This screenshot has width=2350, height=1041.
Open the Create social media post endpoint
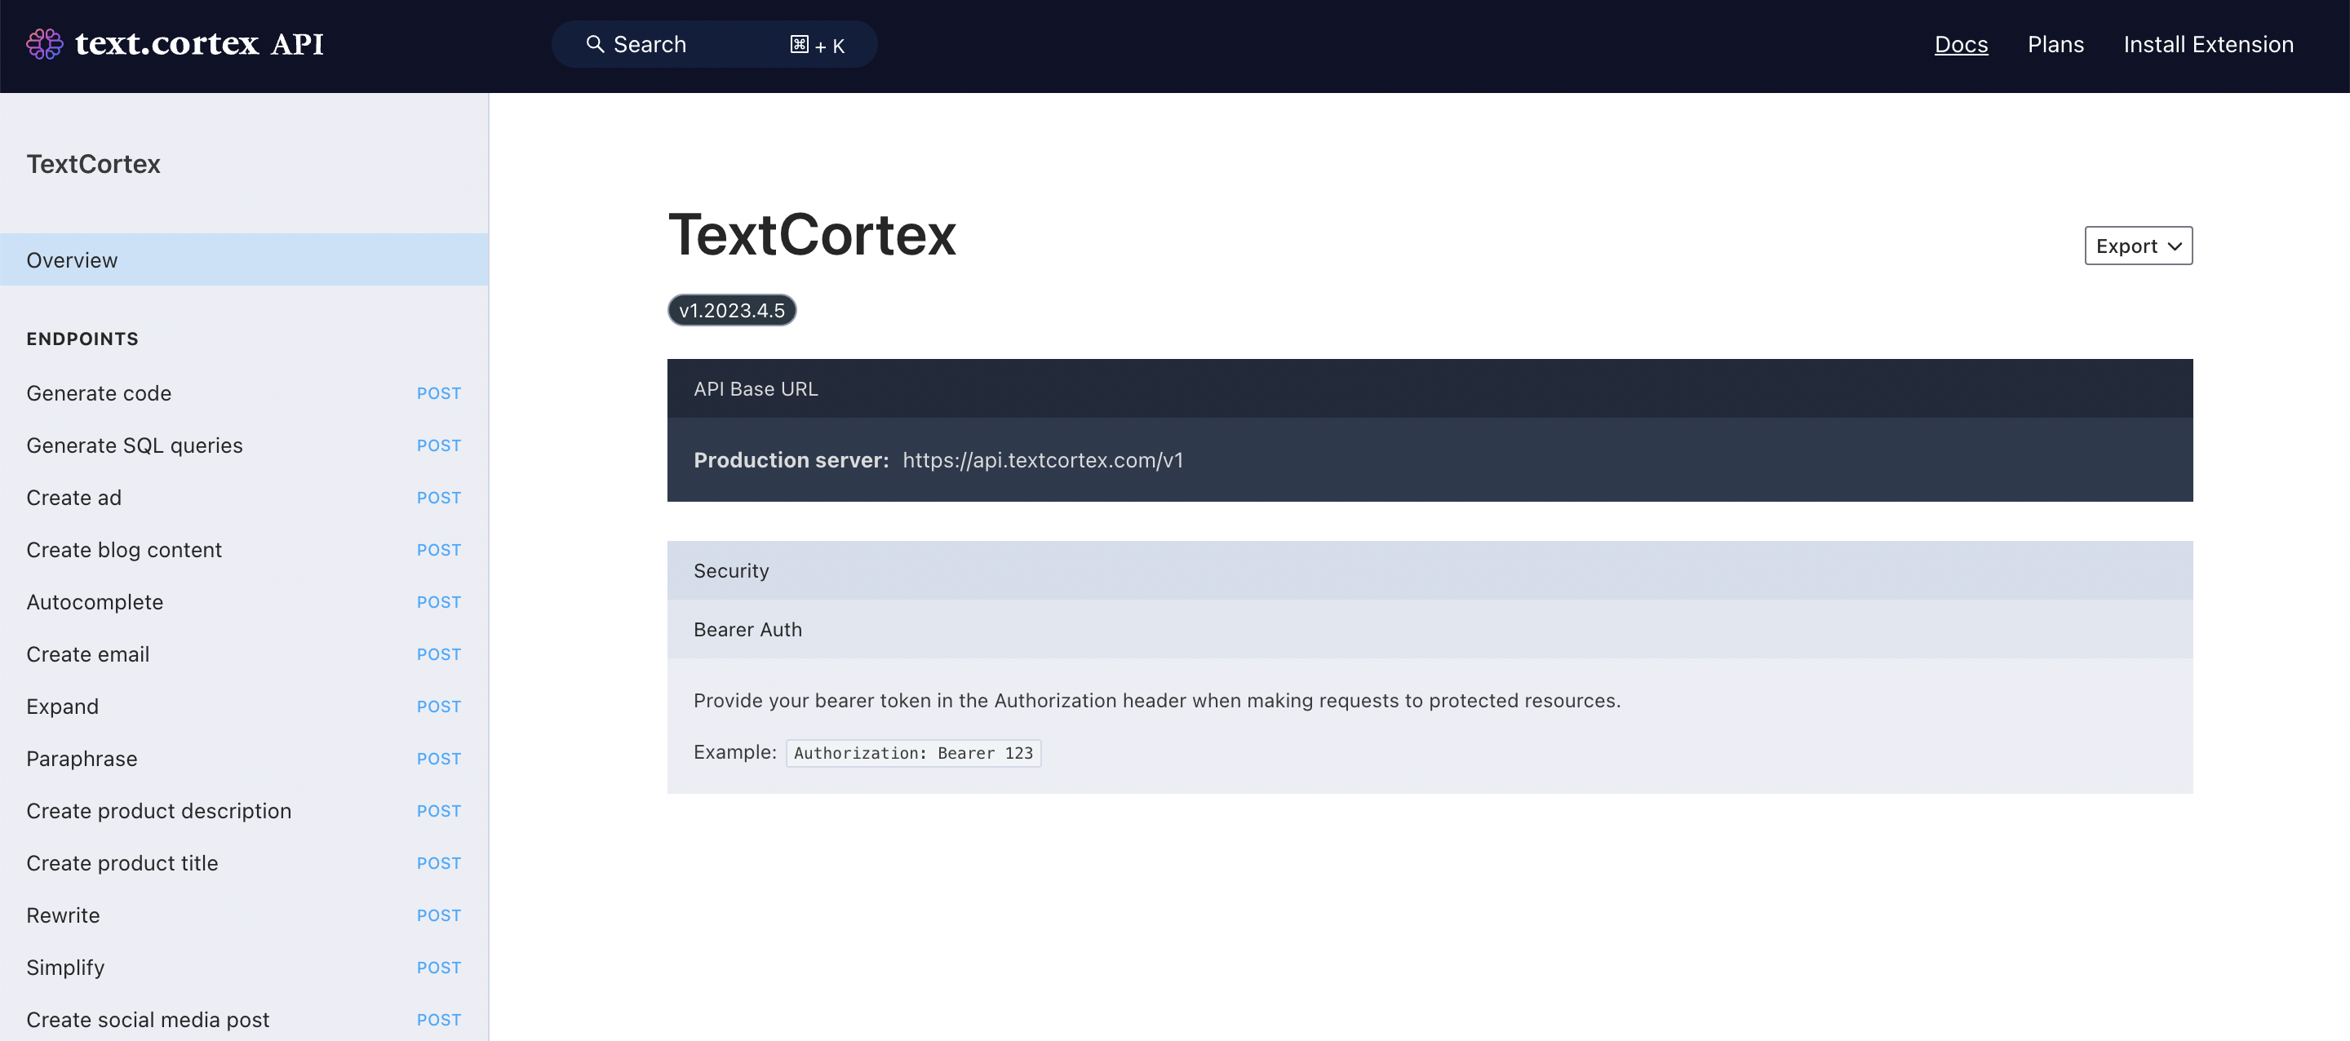pyautogui.click(x=147, y=1019)
